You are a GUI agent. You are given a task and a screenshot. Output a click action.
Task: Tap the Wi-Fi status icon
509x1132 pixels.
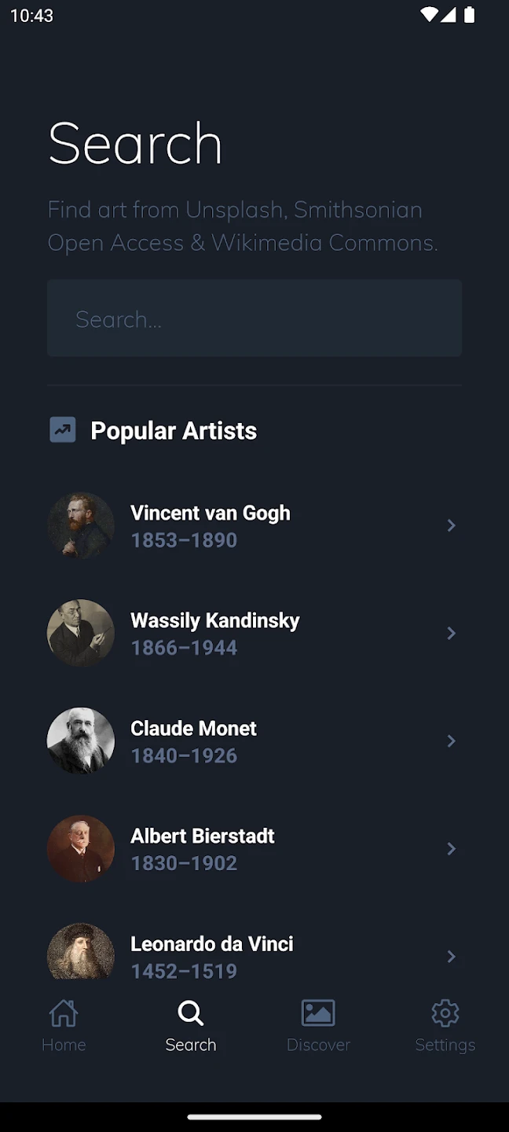pyautogui.click(x=429, y=15)
